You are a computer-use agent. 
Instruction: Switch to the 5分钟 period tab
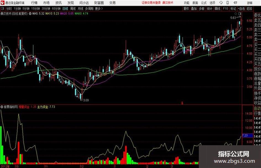(26, 9)
